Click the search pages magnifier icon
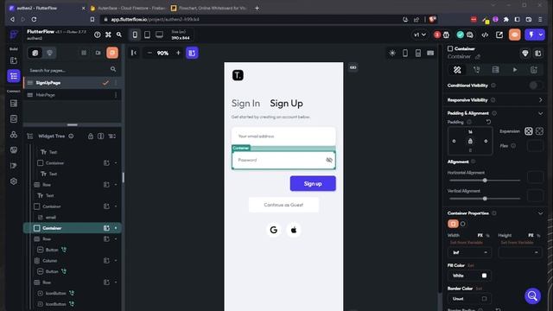Viewport: 553px width, 311px height. (113, 69)
